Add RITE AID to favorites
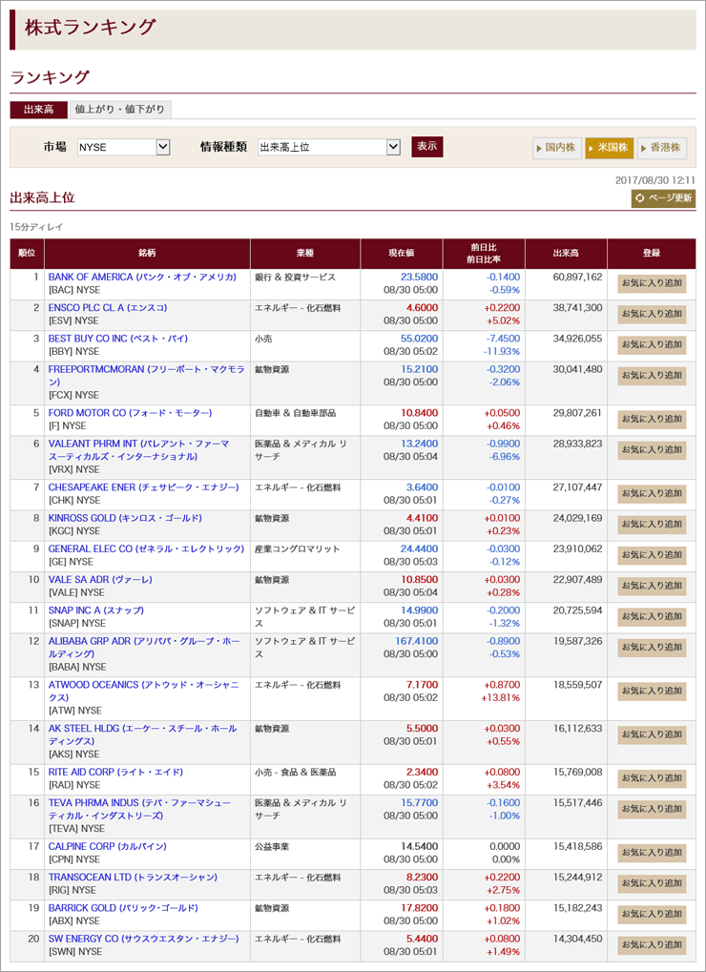Screen dimensions: 706x972 click(652, 779)
